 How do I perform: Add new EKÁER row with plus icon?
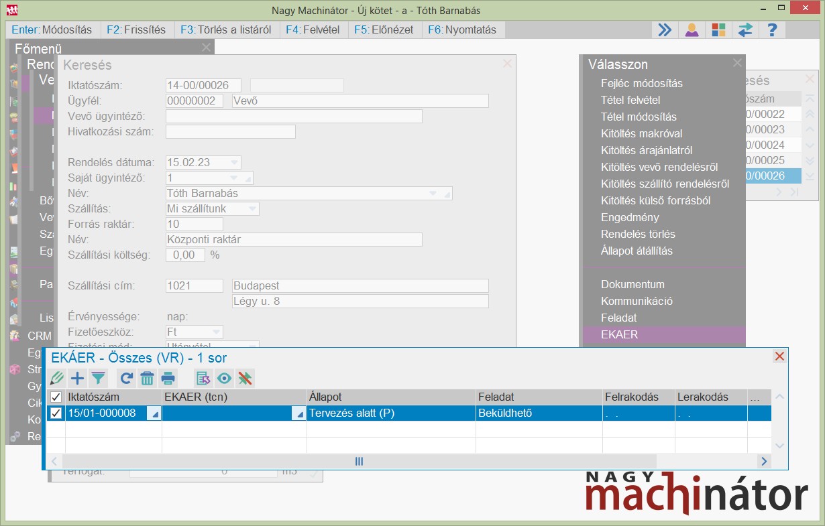[x=78, y=378]
